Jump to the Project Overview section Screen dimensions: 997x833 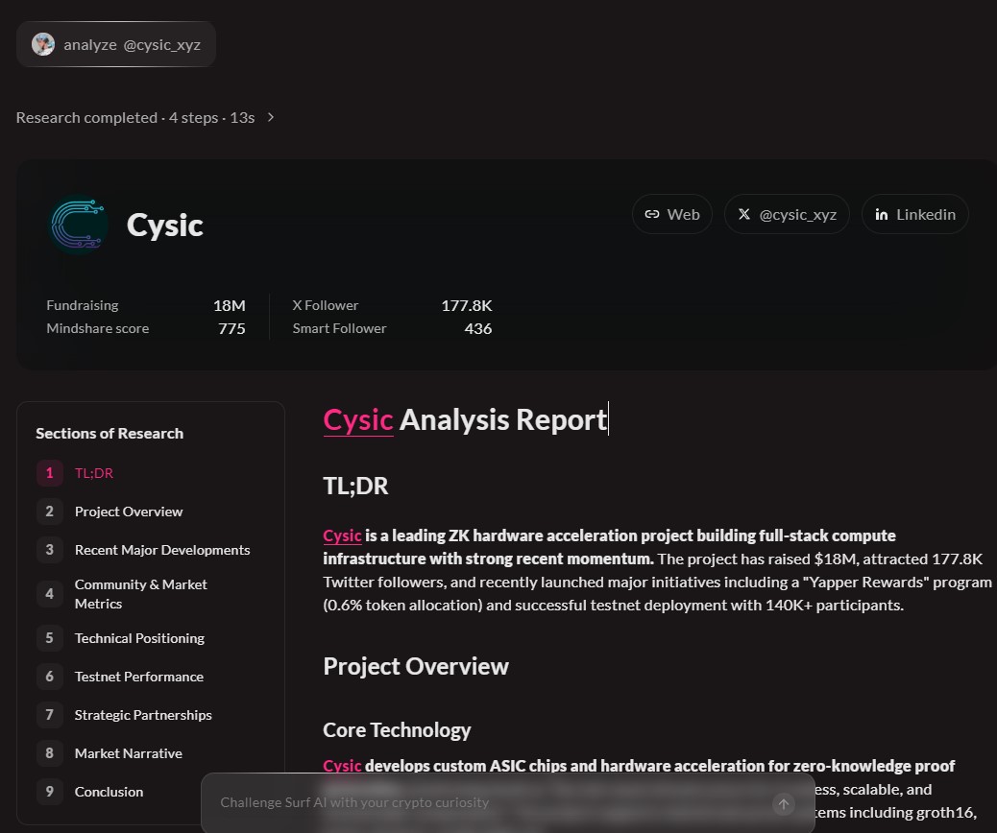point(129,512)
